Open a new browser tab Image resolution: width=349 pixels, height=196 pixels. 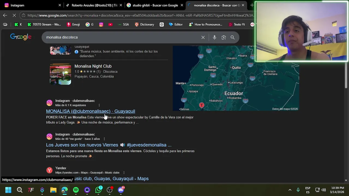point(252,5)
